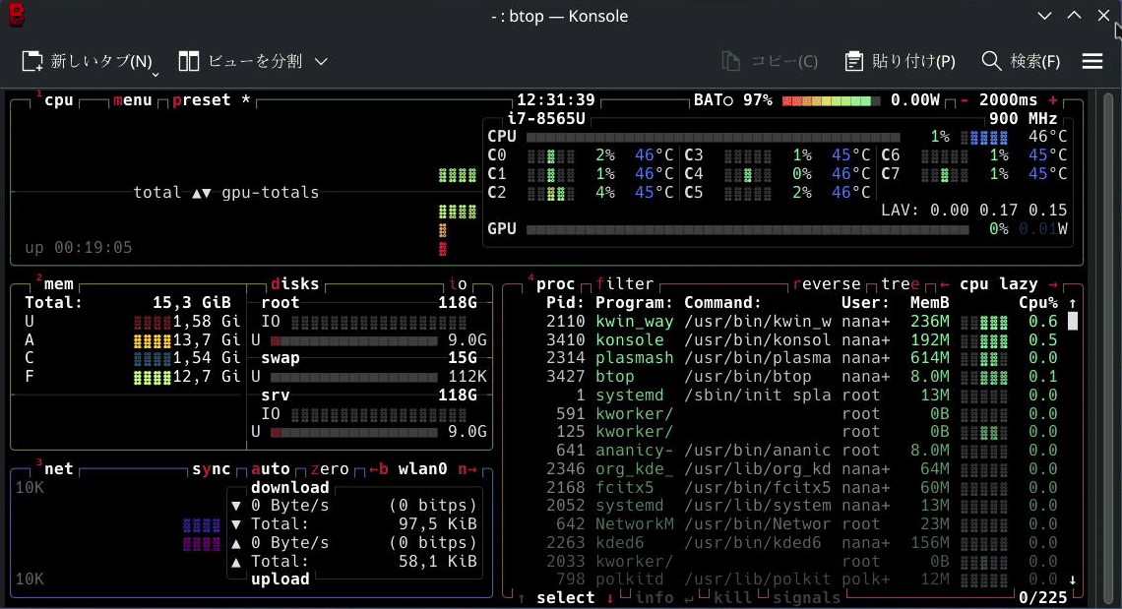Viewport: 1122px width, 609px height.
Task: Click gpu-totals arrows in cpu box
Action: (204, 192)
